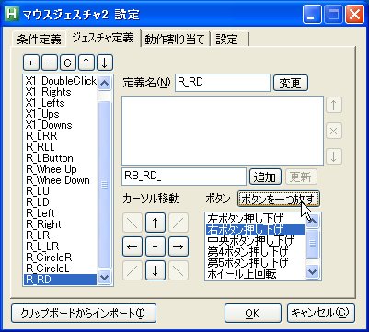Select R_Right in the gesture list
This screenshot has height=332, width=369.
(x=61, y=224)
